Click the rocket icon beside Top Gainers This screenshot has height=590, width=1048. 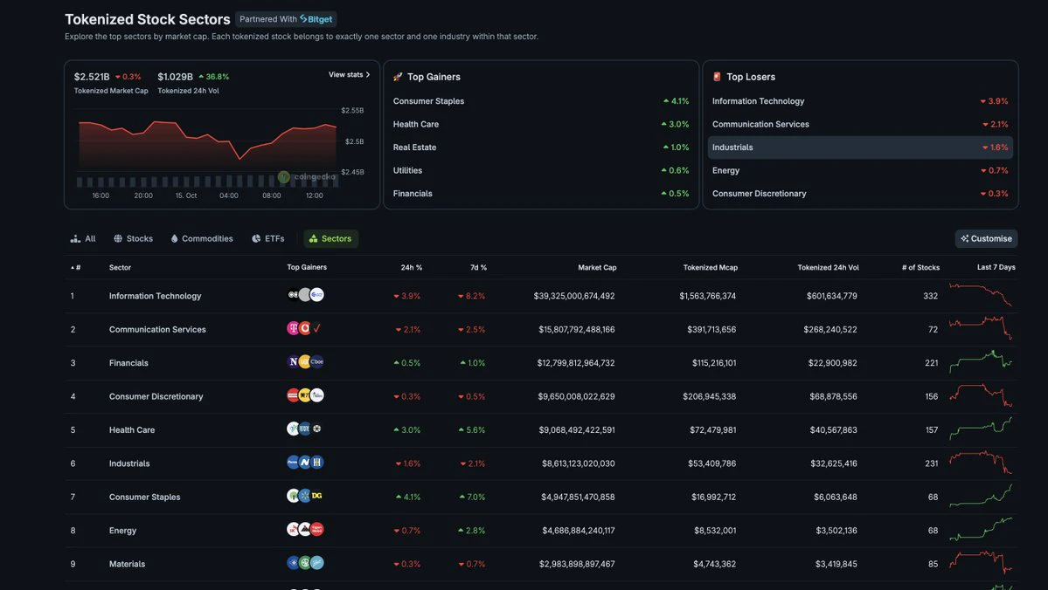[398, 77]
